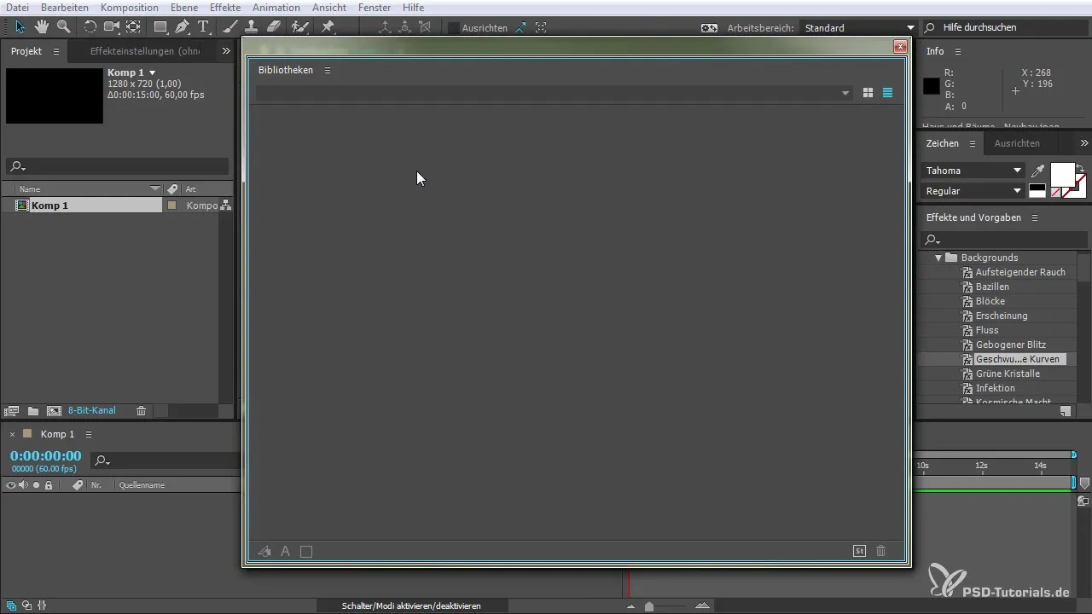Open the library selection dropdown in Bibliotheken
1092x614 pixels.
(554, 93)
